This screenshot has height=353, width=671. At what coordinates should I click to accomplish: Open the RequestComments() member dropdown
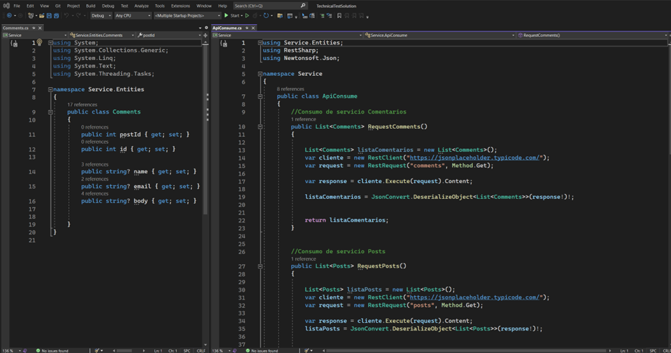point(593,35)
